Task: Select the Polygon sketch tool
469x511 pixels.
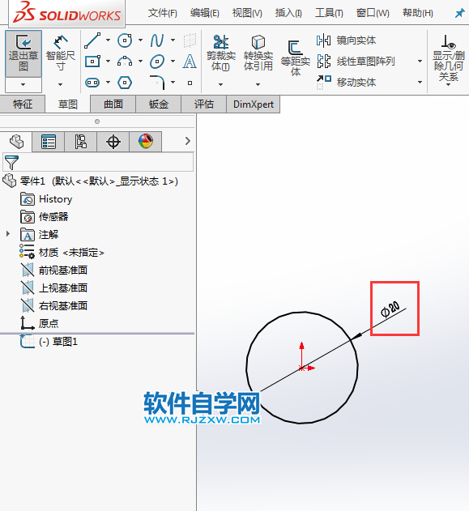Action: click(125, 83)
